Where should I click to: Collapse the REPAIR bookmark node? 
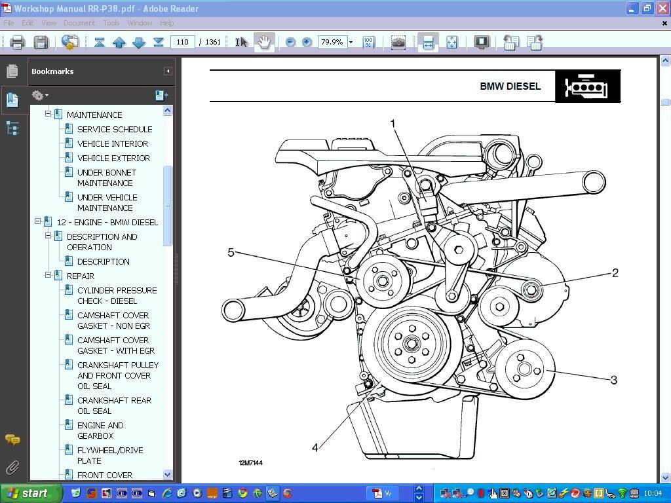coord(48,275)
